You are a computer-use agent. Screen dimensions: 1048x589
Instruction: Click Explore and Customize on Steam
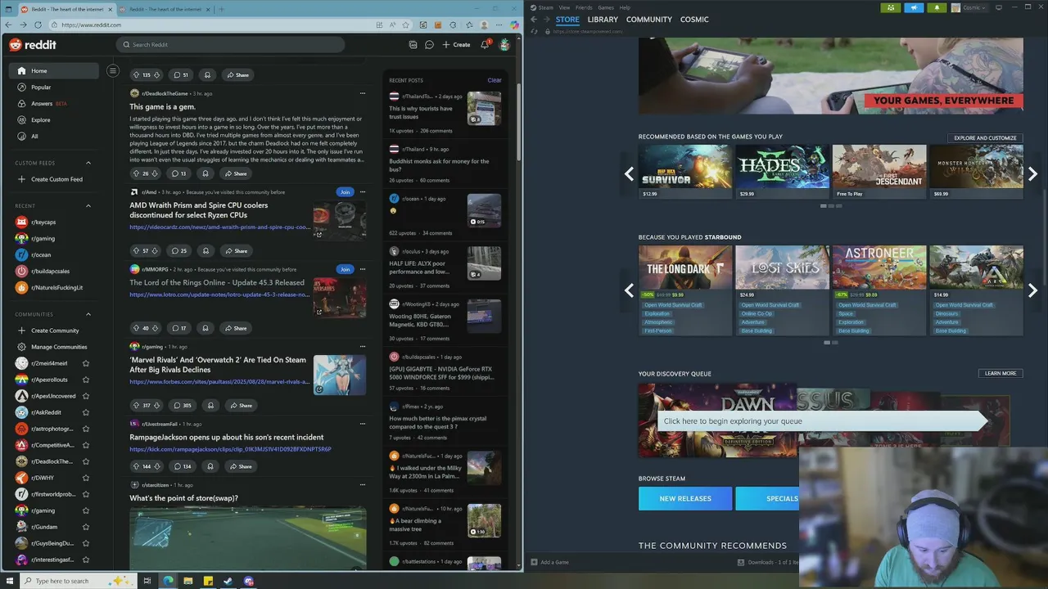point(985,137)
